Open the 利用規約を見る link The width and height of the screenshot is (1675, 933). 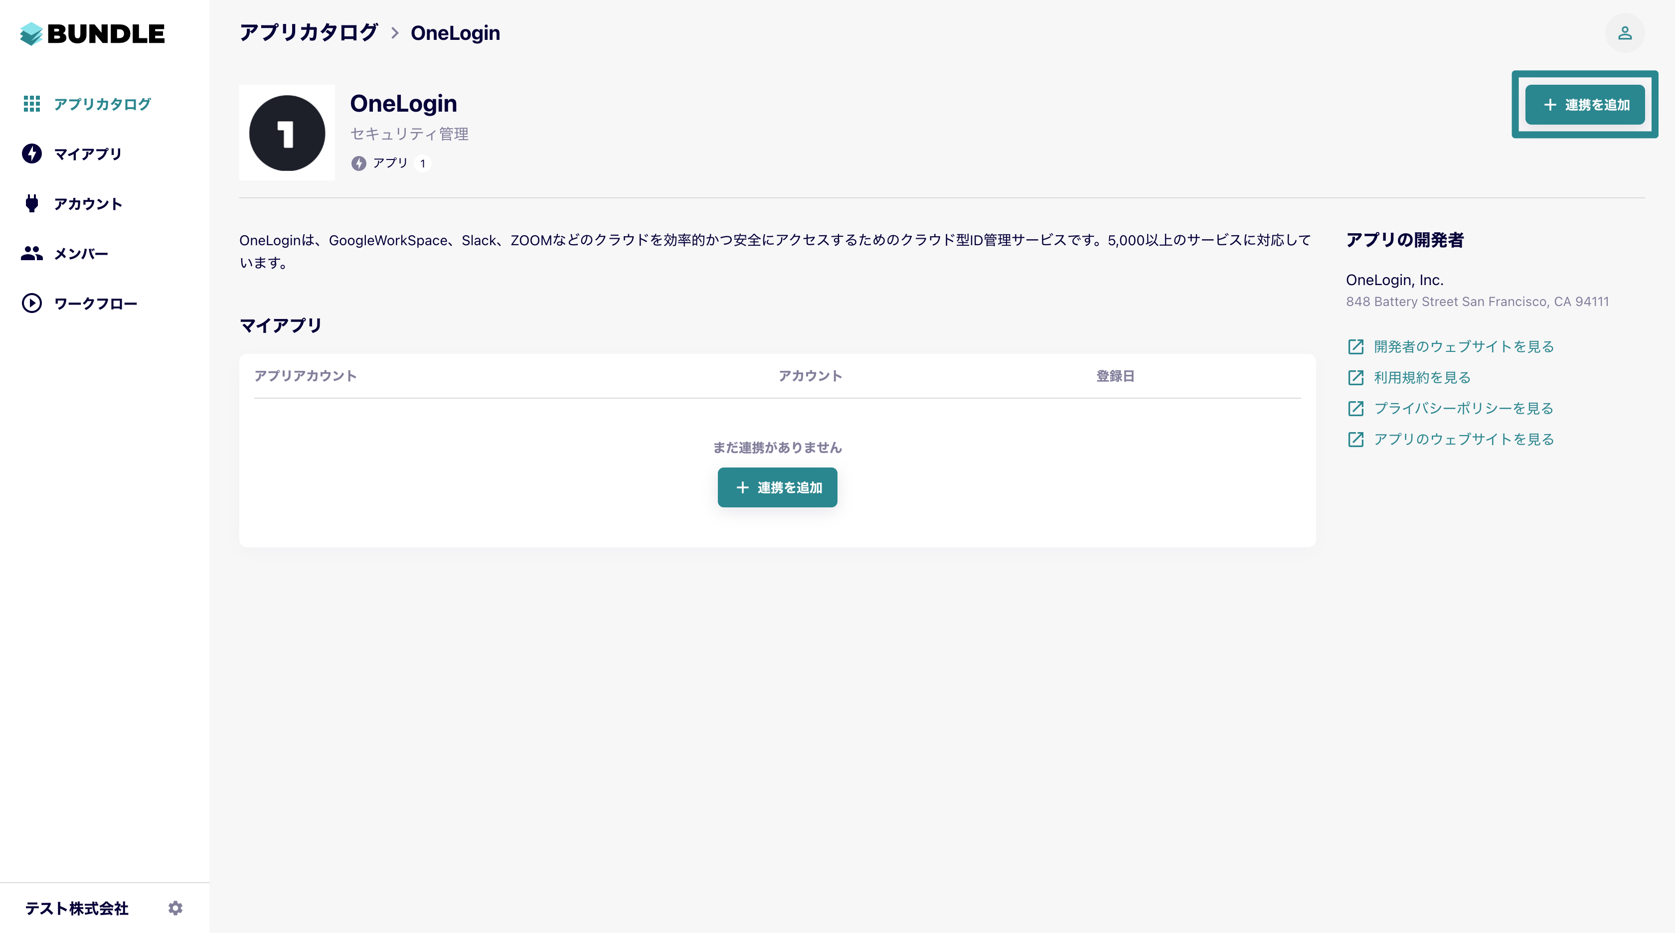pos(1422,378)
